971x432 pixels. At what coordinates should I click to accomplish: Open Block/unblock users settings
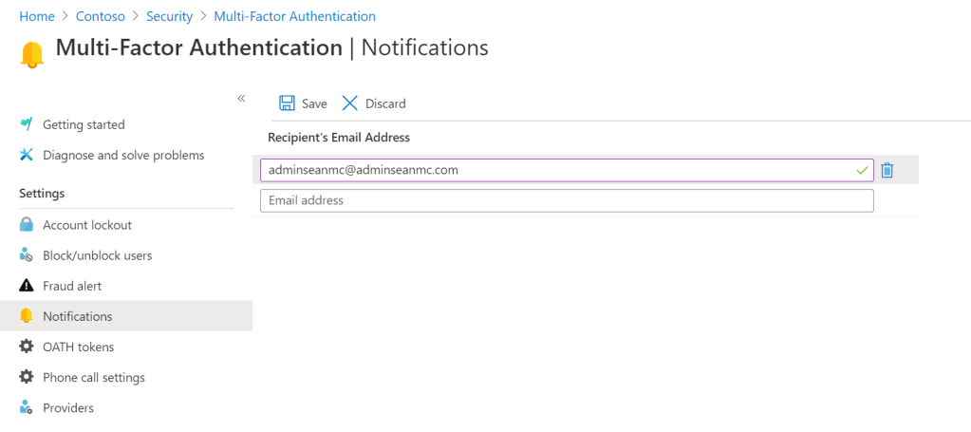[97, 255]
